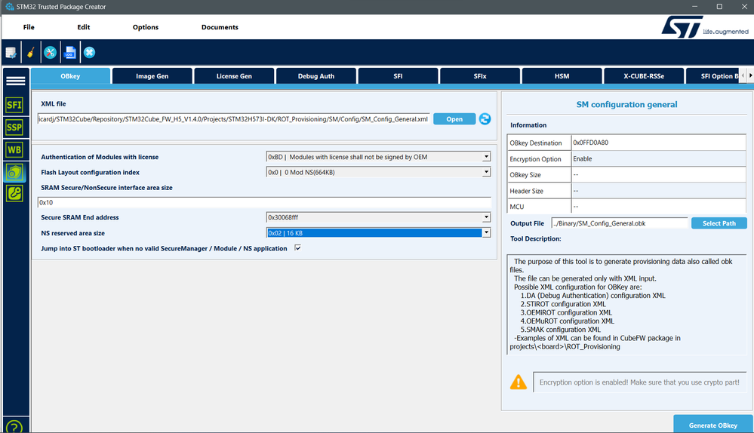754x433 pixels.
Task: Open the SFI sidebar section
Action: (14, 105)
